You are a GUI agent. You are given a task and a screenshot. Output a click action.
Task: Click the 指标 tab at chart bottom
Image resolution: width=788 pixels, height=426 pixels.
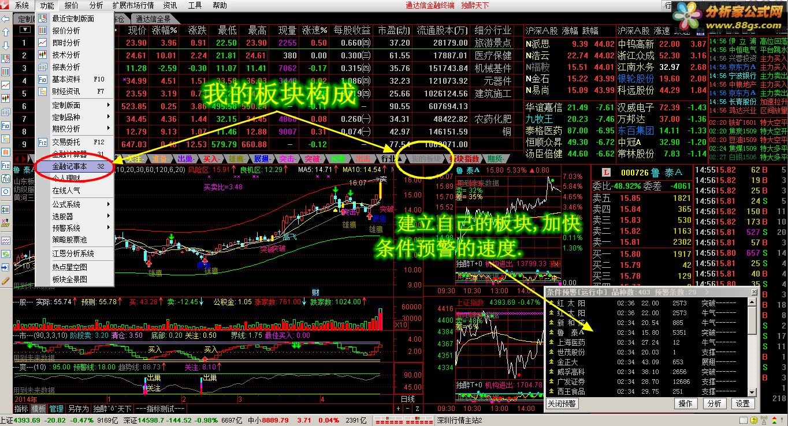[22, 408]
